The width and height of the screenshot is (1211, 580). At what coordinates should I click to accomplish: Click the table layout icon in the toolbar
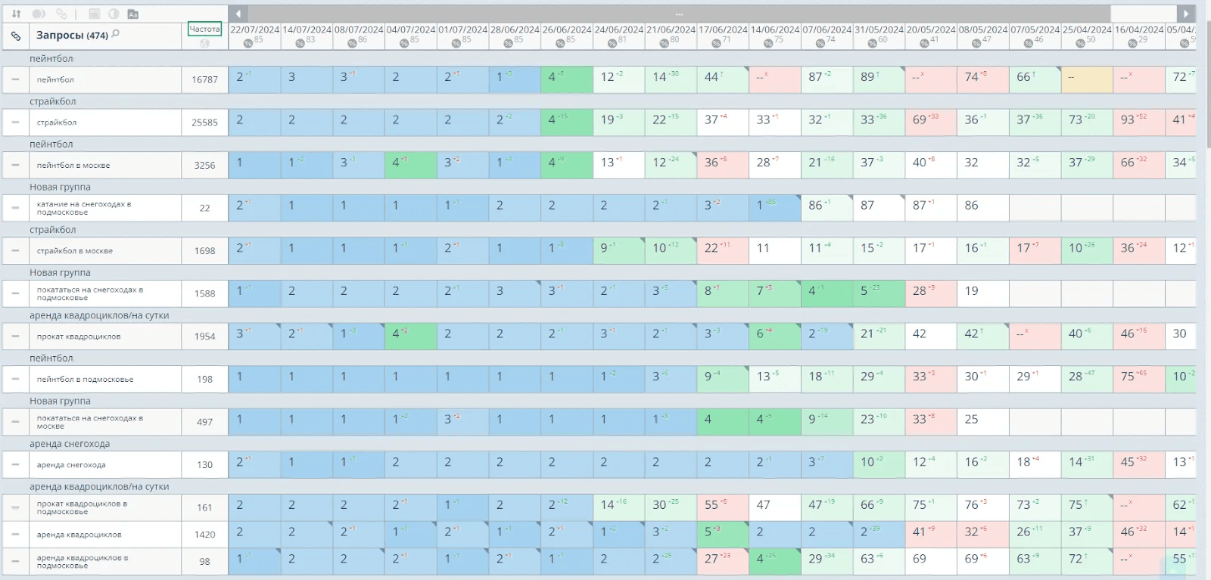coord(95,14)
